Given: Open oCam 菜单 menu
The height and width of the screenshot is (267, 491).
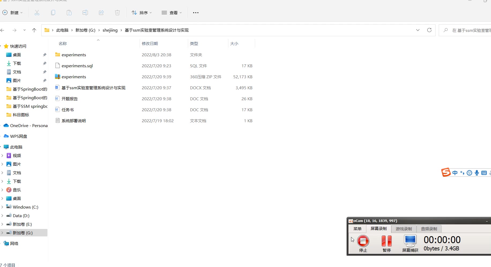Looking at the screenshot, I should pyautogui.click(x=357, y=229).
